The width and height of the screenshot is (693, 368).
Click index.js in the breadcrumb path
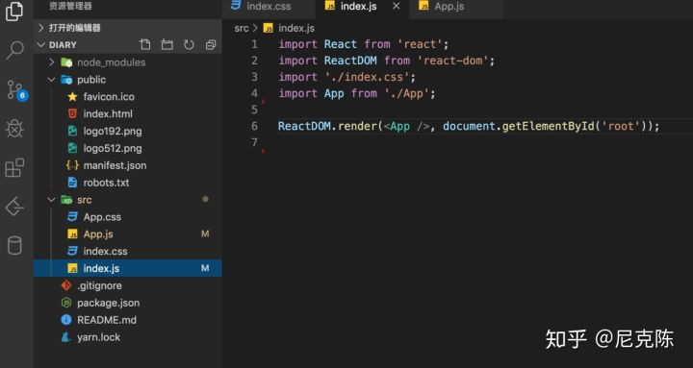point(296,28)
